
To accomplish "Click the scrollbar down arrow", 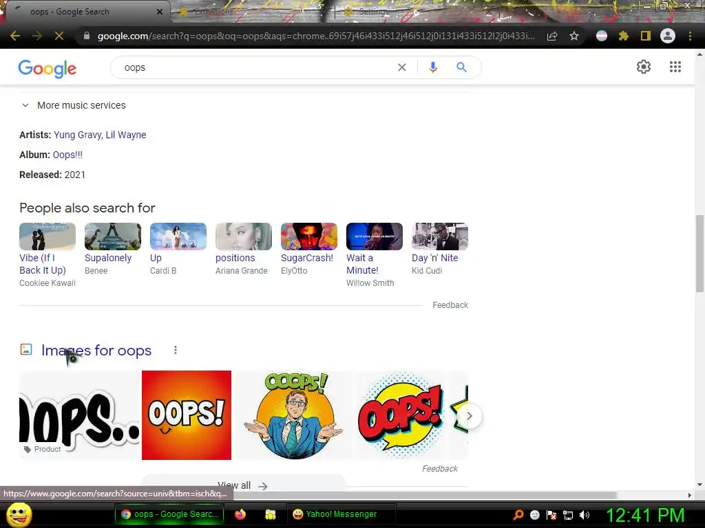I will point(699,485).
